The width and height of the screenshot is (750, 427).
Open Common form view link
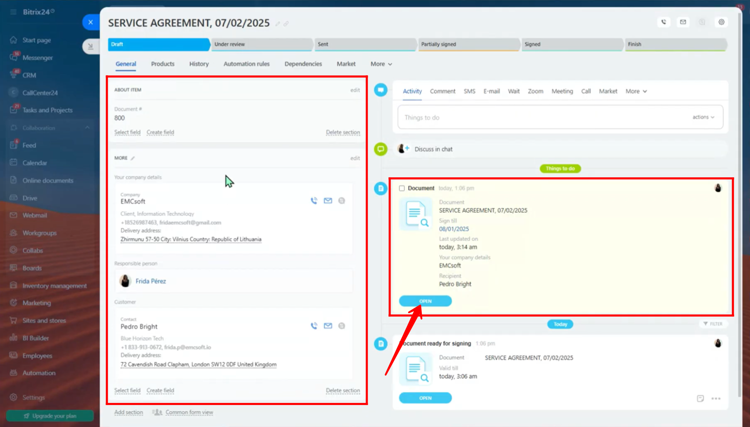pyautogui.click(x=189, y=412)
